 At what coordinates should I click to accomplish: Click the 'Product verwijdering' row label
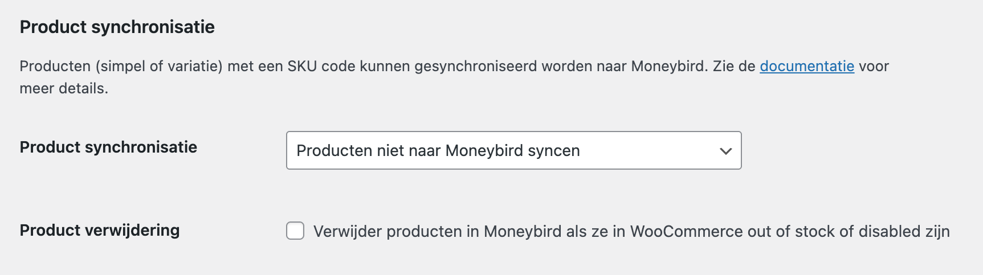pyautogui.click(x=100, y=230)
